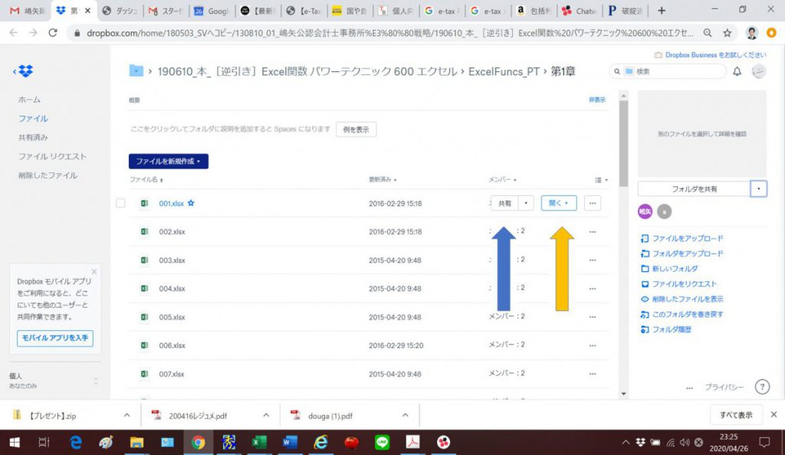This screenshot has width=785, height=455.
Task: Open the account avatar menu
Action: pos(758,71)
